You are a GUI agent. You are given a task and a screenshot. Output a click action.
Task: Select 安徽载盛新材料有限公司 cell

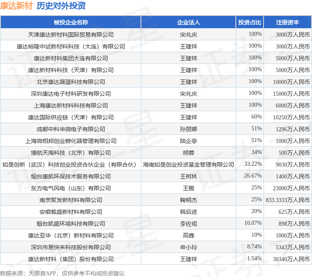70,212
